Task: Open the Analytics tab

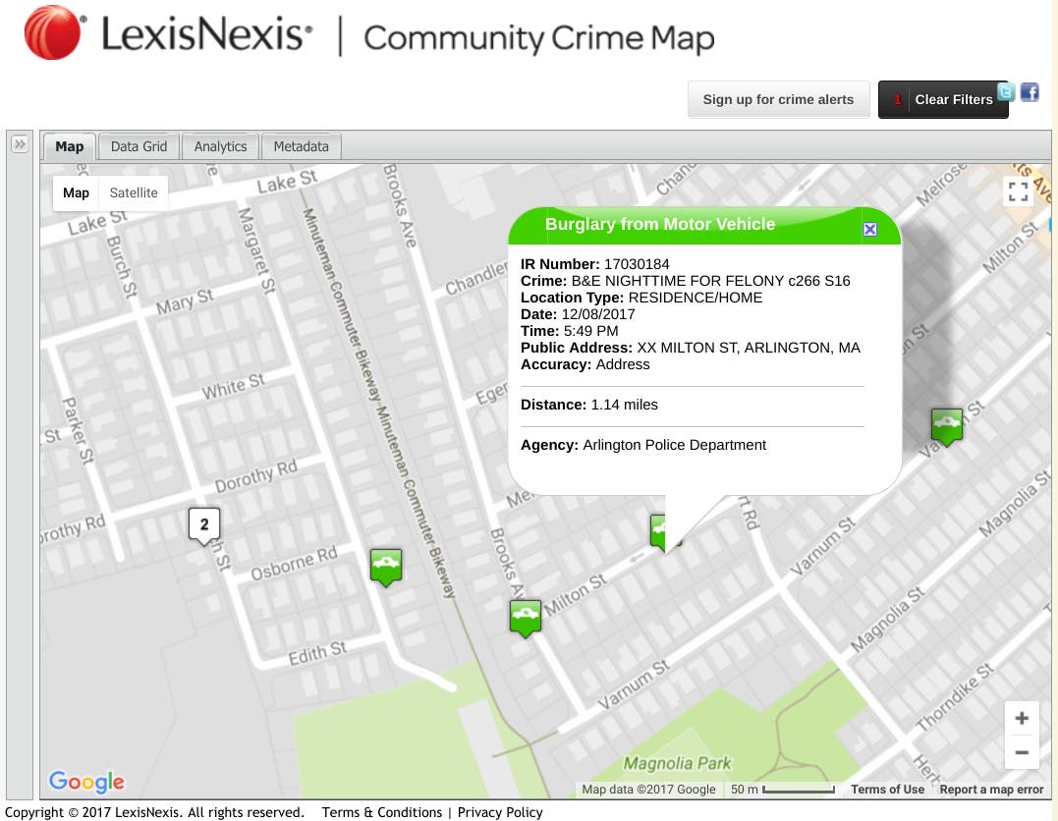Action: 220,146
